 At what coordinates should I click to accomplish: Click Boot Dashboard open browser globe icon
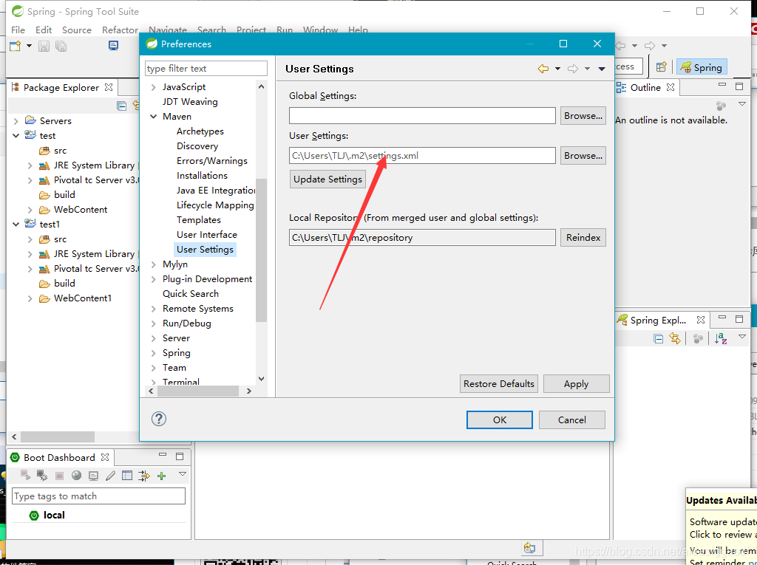tap(76, 475)
